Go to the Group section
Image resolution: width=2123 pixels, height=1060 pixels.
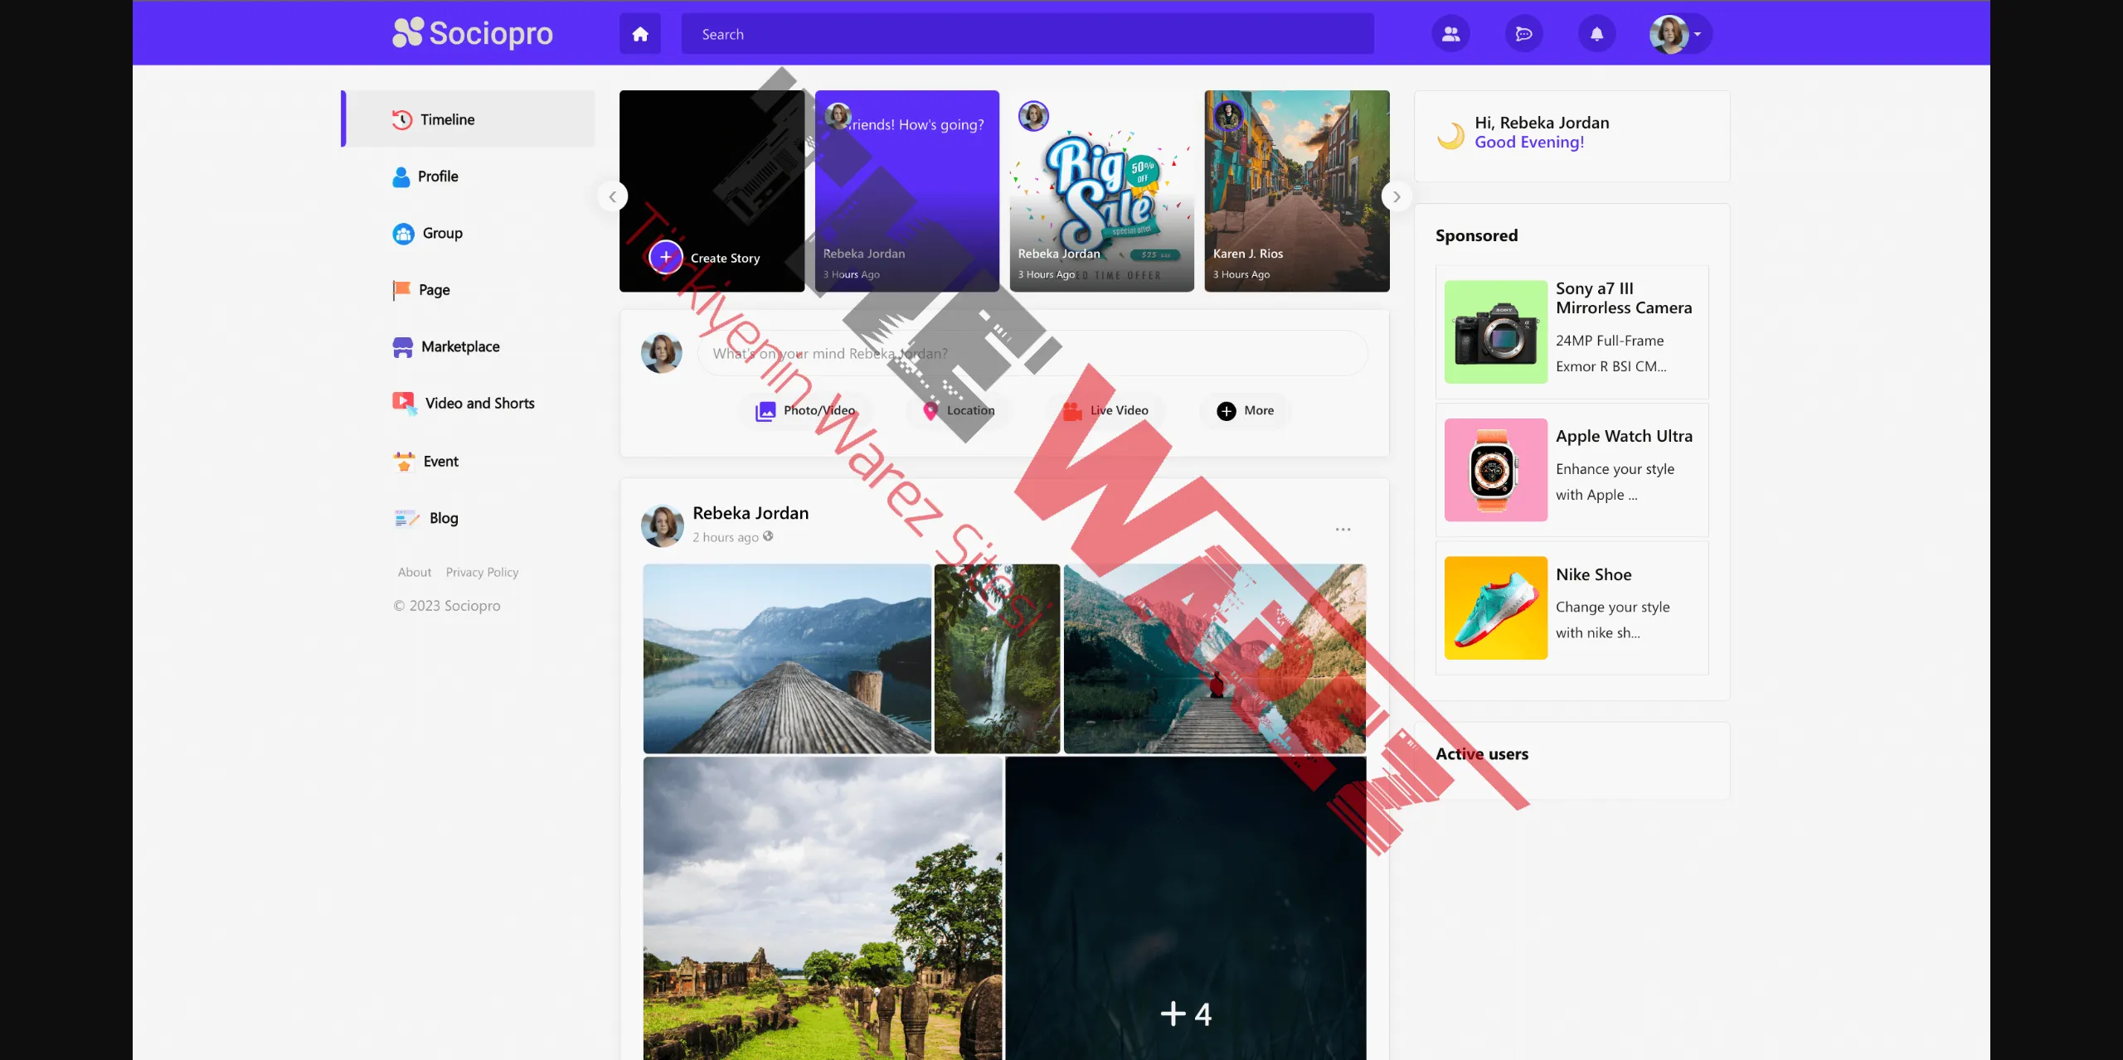441,233
